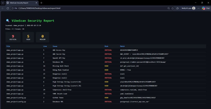Click the 5 HIGH summary card
Image resolution: width=211 pixels, height=109 pixels.
coord(28,37)
